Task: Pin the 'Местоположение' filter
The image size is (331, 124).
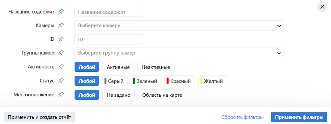Action: tap(61, 95)
